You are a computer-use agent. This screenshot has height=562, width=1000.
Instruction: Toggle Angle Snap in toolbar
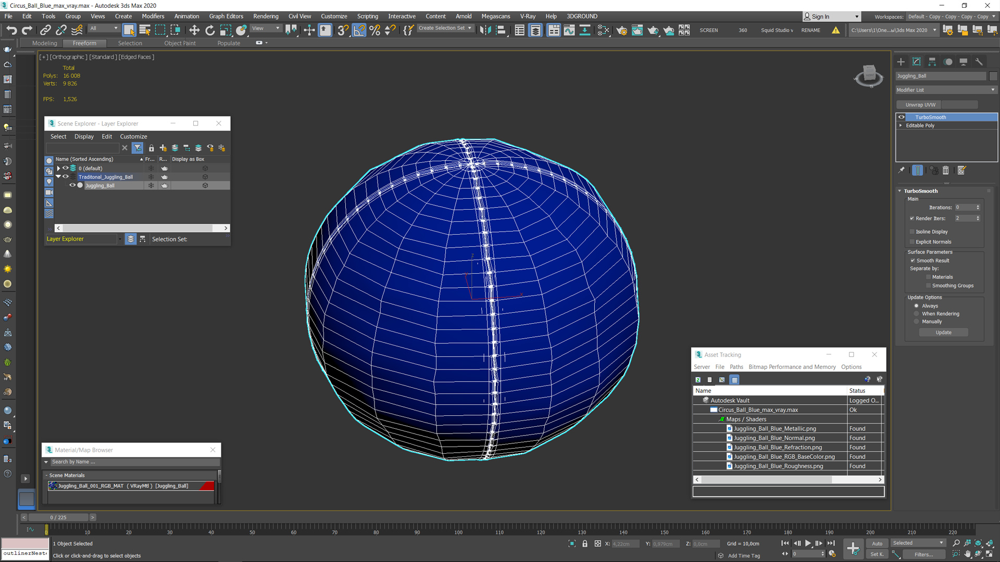(x=359, y=30)
